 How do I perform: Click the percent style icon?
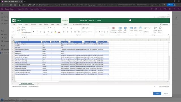pos(99,32)
